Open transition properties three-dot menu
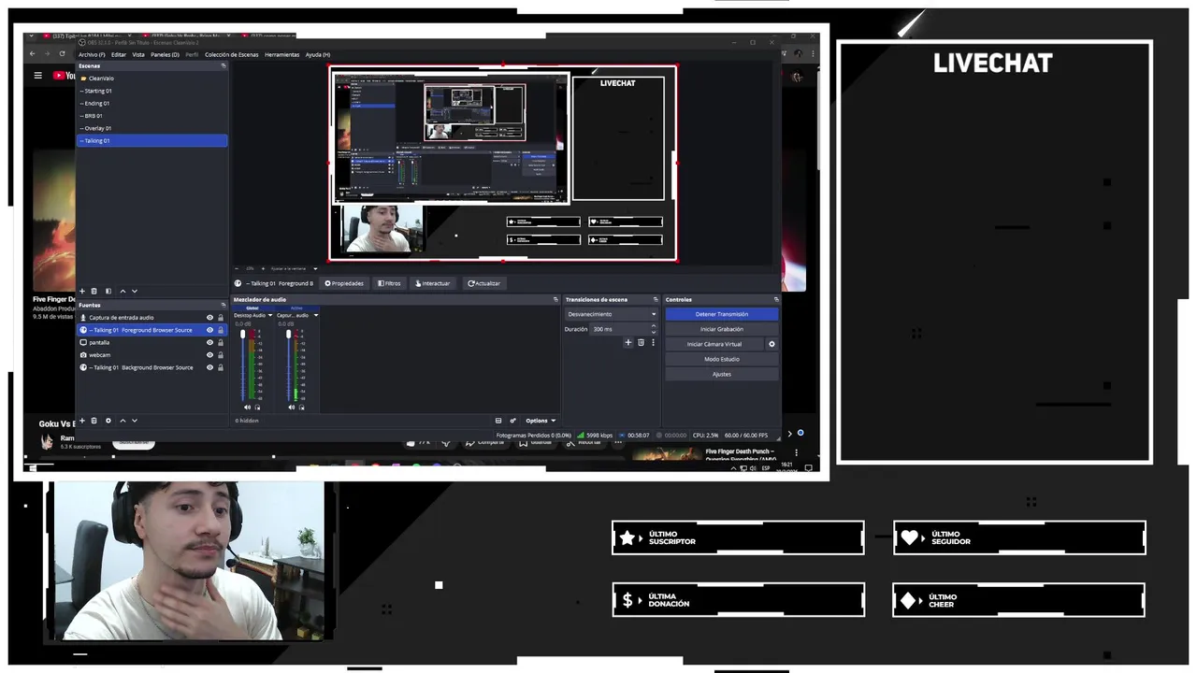This screenshot has height=673, width=1197. [653, 343]
